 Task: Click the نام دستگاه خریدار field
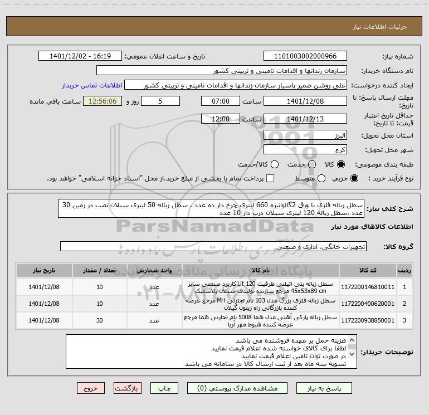[222, 71]
